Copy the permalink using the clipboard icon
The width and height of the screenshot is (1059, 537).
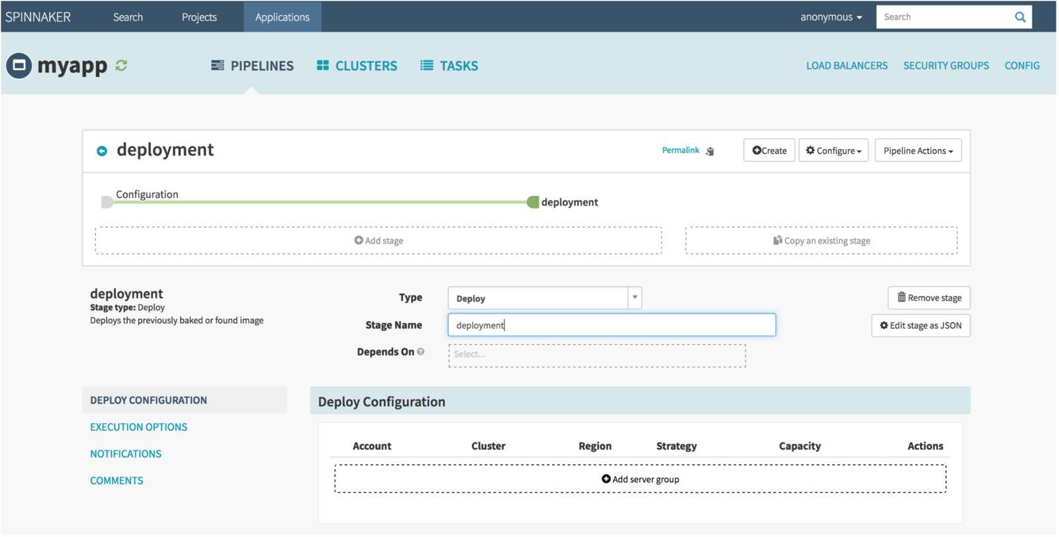pos(710,151)
